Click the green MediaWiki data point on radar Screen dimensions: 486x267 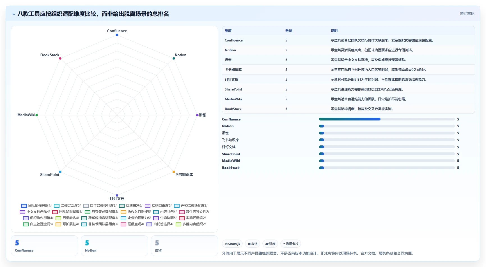37,115
